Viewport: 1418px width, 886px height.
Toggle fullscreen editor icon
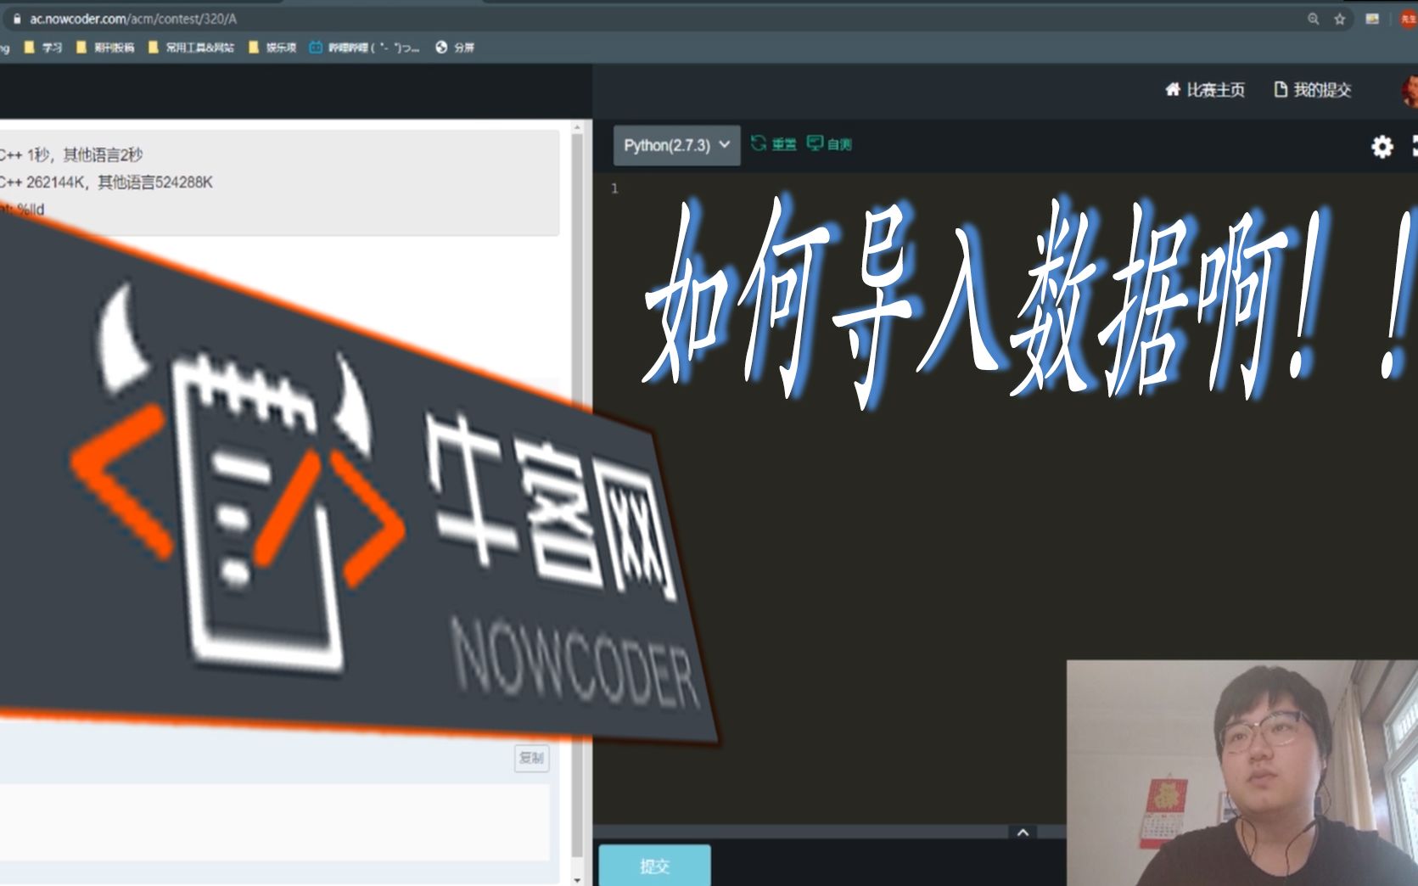tap(1415, 146)
